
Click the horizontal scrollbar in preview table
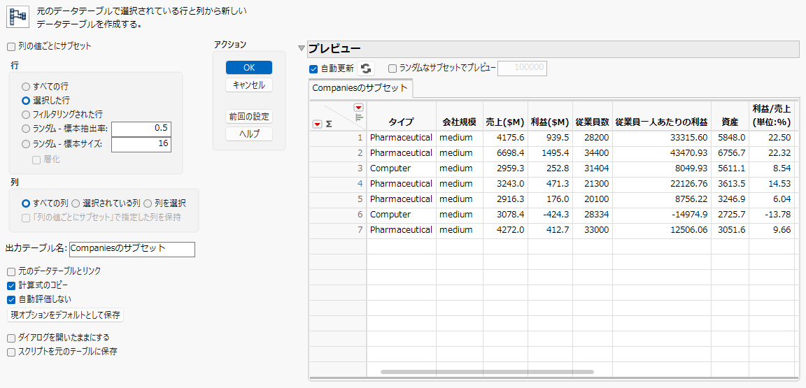(x=487, y=371)
